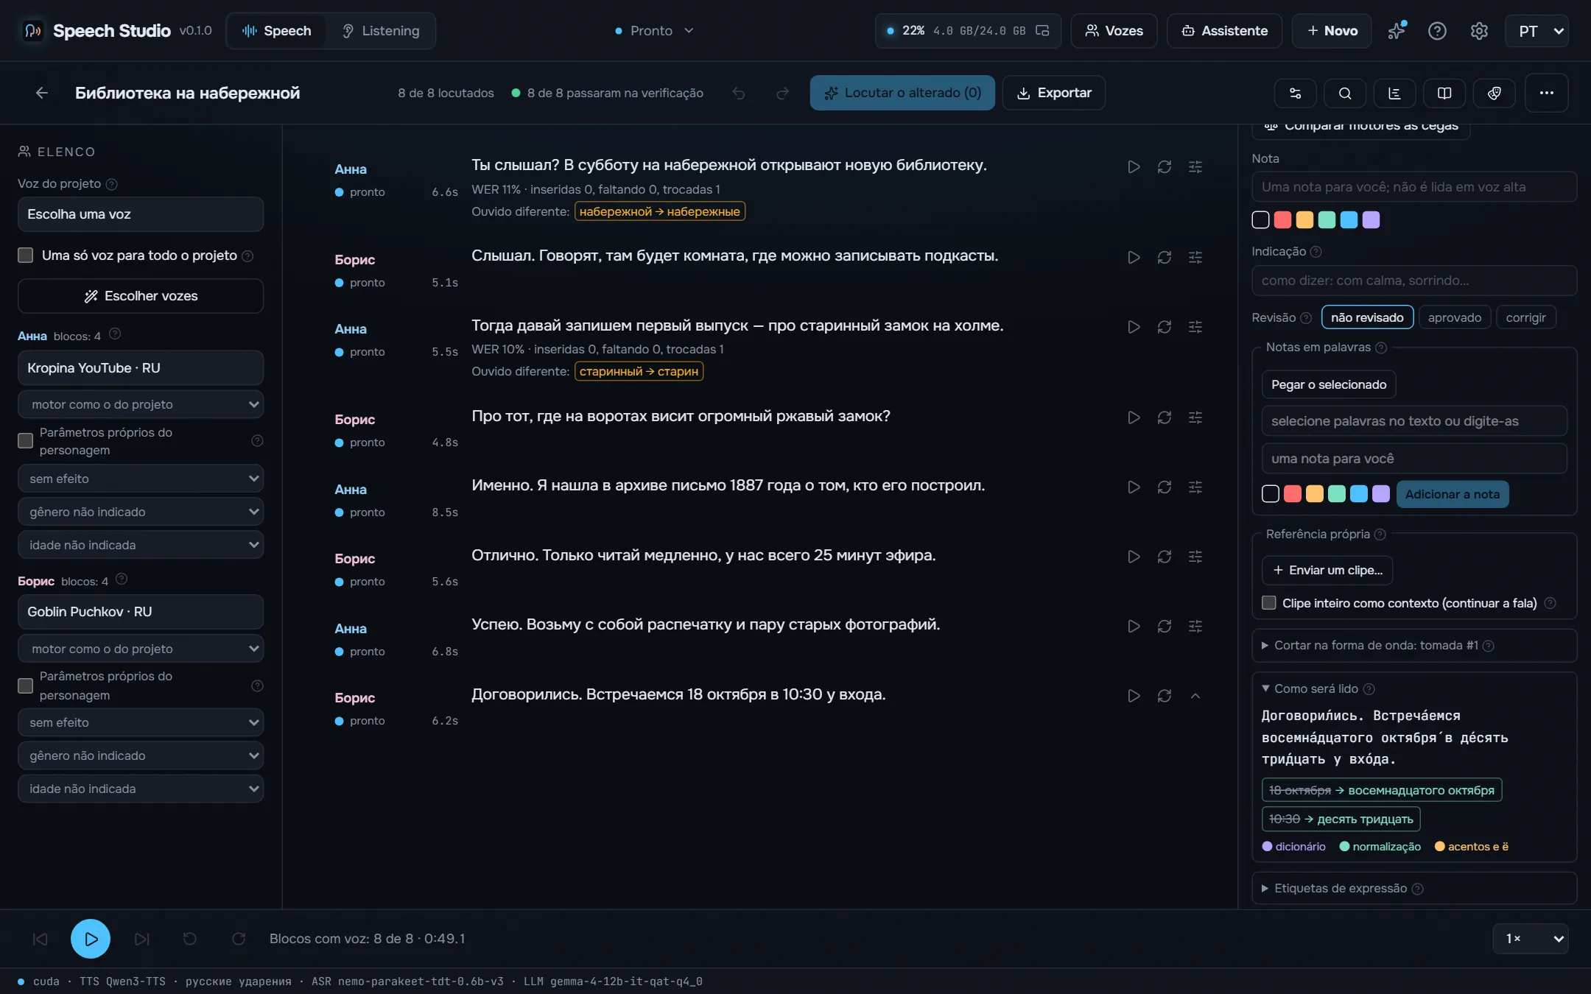Open the help question mark icon
This screenshot has height=994, width=1591.
(x=1437, y=31)
